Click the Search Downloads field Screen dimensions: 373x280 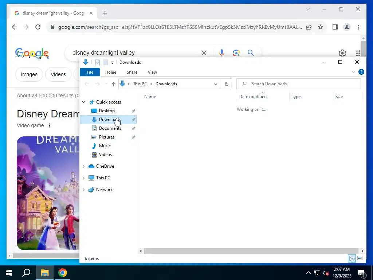[x=299, y=84]
